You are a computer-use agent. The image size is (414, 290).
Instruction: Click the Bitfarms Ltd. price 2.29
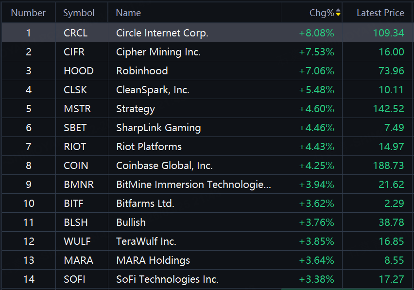coord(394,204)
